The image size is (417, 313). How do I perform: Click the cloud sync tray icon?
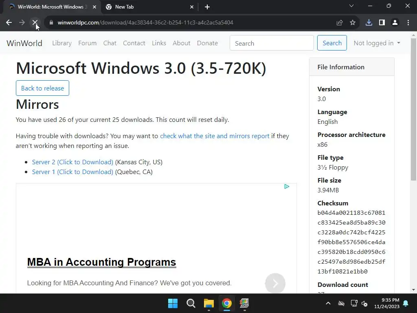(341, 303)
